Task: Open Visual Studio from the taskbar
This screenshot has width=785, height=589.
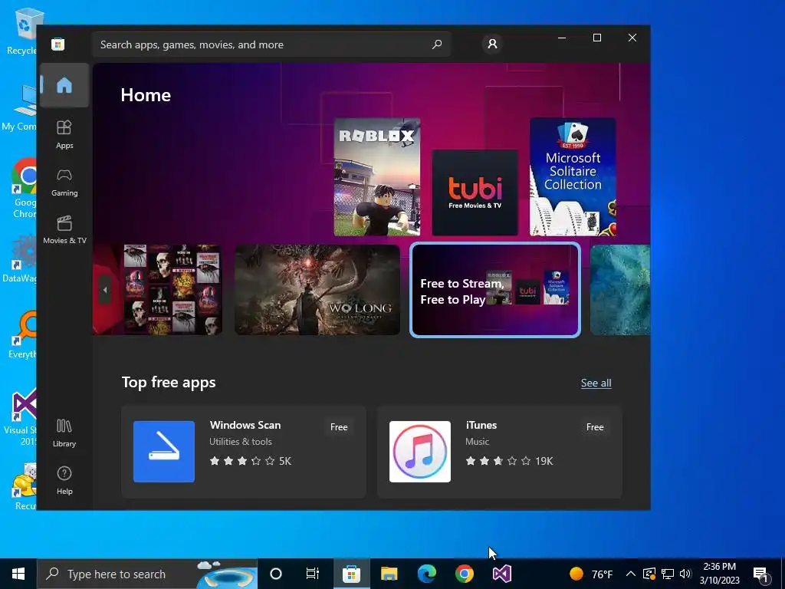Action: click(501, 574)
